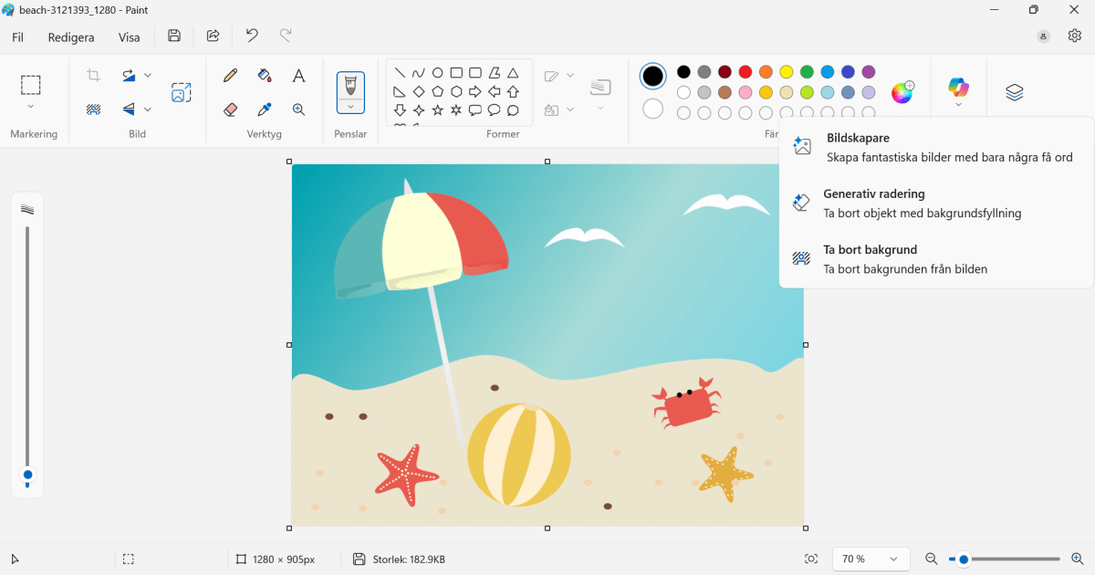Click the Crop icon
The width and height of the screenshot is (1095, 575).
(92, 75)
